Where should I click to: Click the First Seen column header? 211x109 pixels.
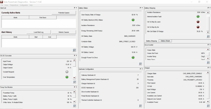click(x=43, y=17)
